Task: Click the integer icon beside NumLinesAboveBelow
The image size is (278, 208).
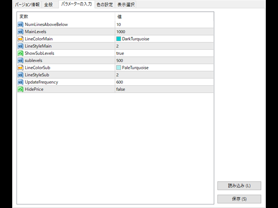Action: coord(20,24)
